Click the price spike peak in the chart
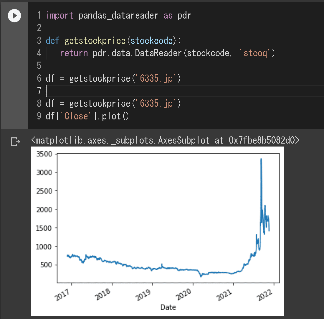The height and width of the screenshot is (319, 324). 261,159
